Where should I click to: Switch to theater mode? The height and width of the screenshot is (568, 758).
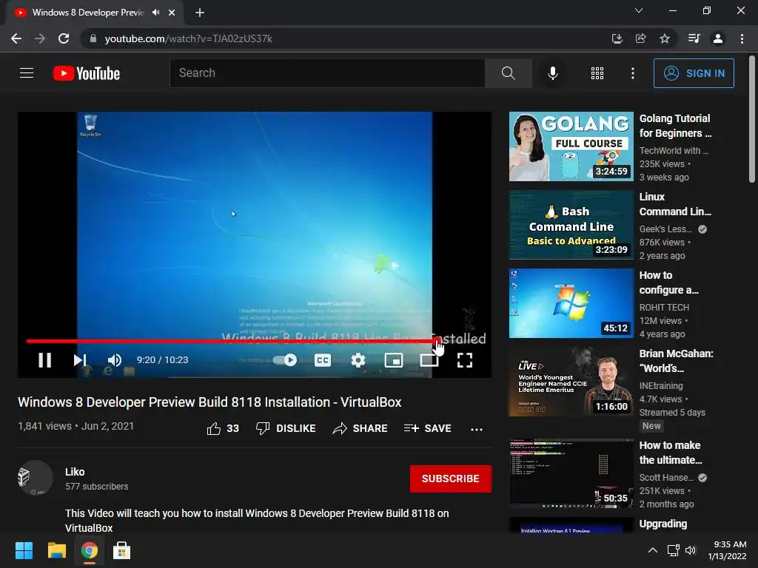coord(429,360)
